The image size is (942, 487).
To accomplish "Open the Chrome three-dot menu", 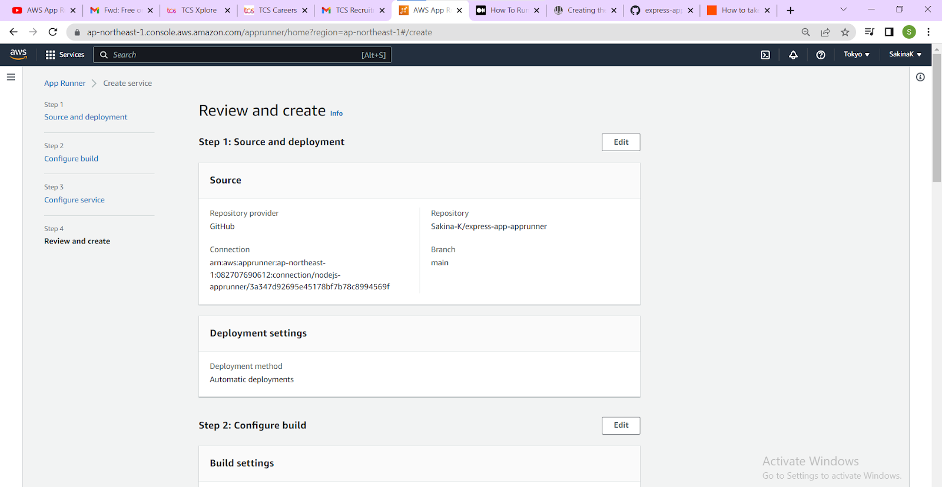I will tap(928, 32).
